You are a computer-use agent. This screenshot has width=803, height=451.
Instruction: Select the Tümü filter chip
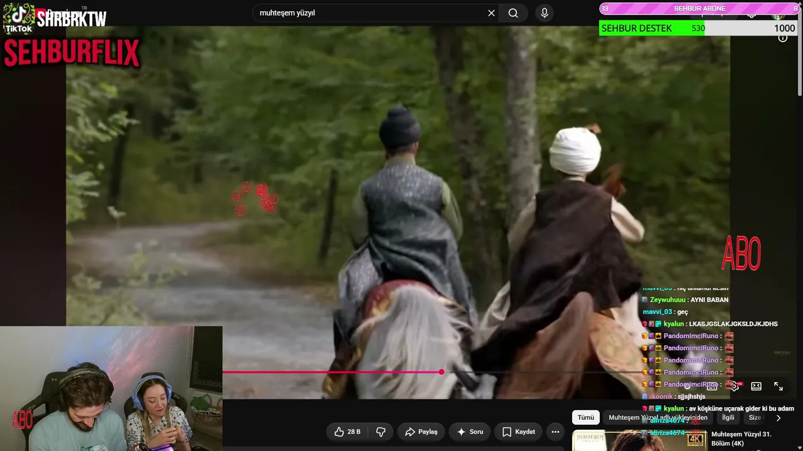click(586, 418)
